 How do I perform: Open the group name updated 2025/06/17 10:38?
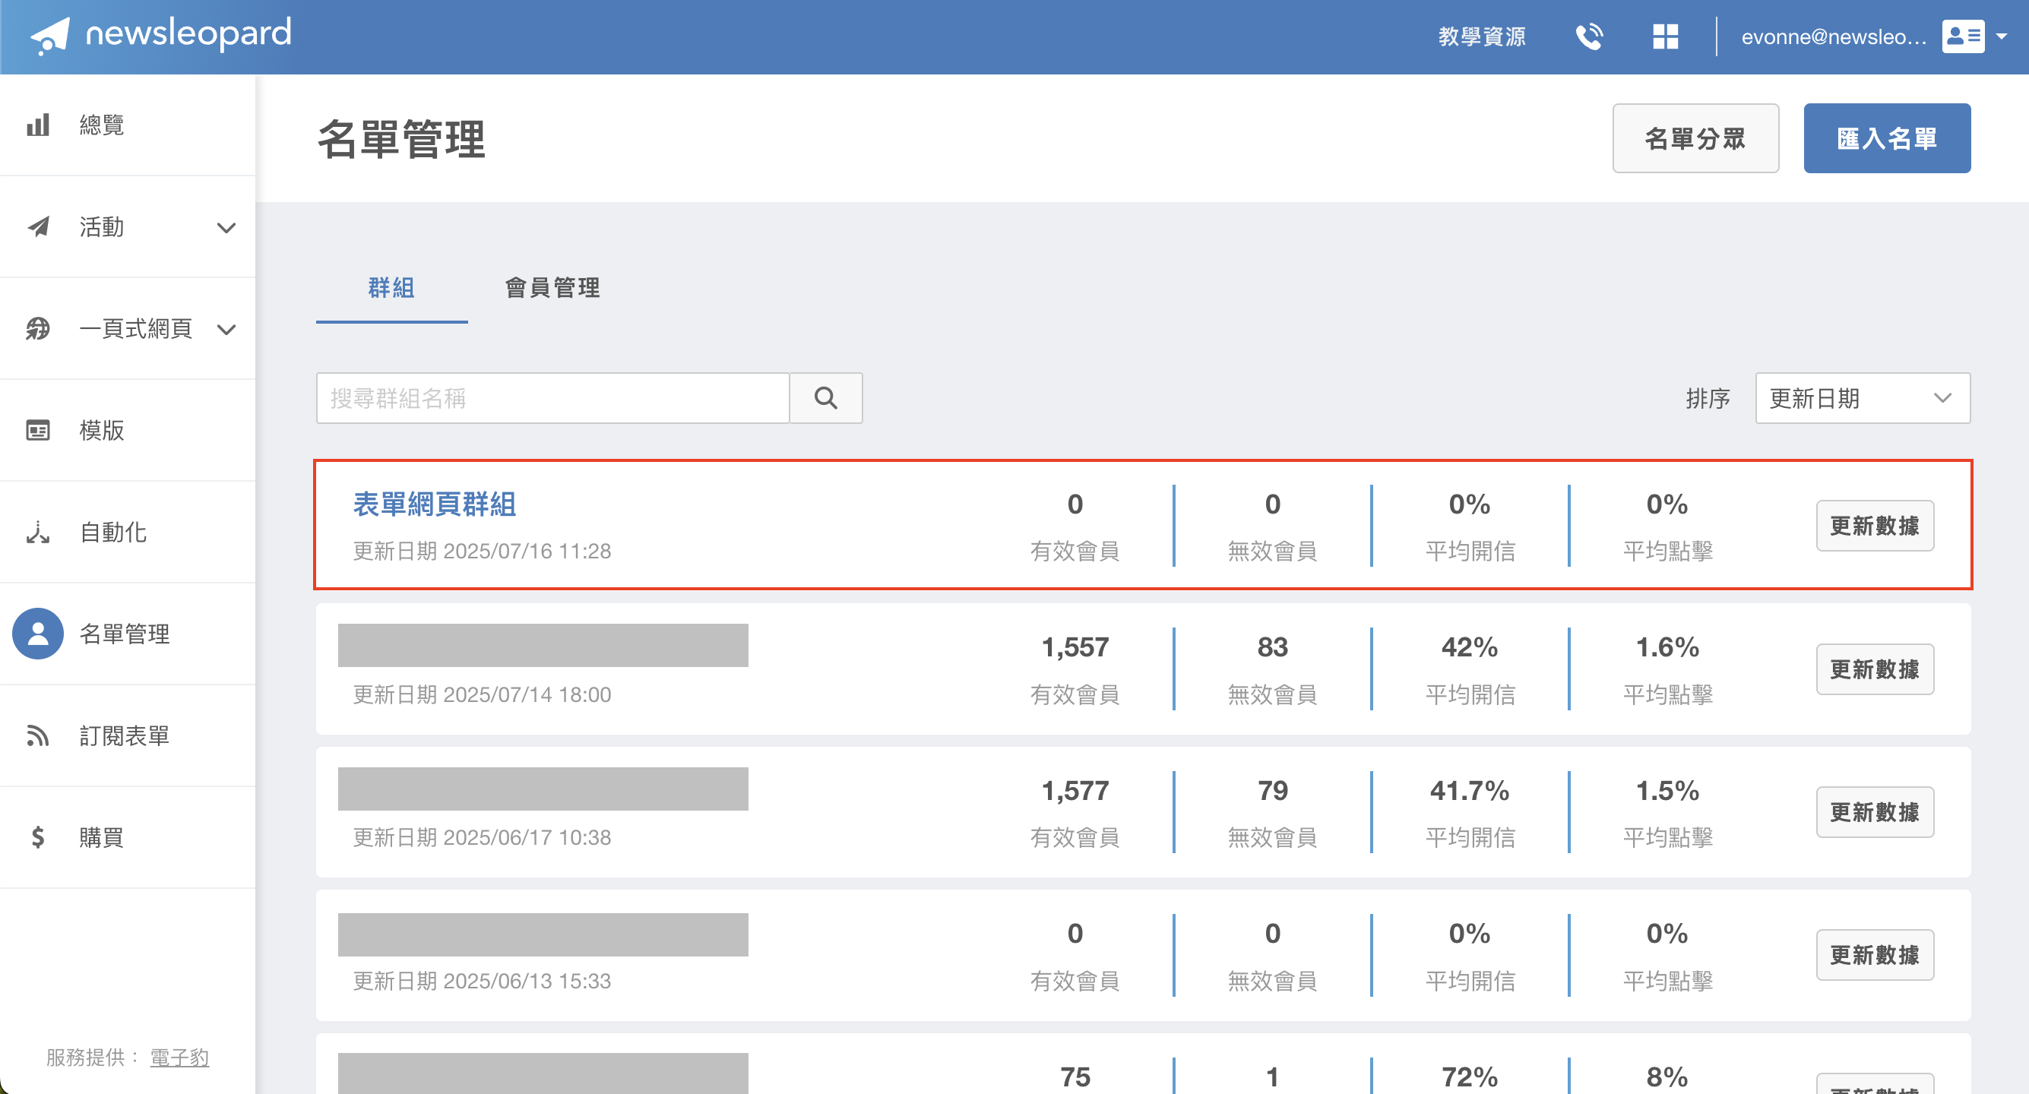[543, 789]
